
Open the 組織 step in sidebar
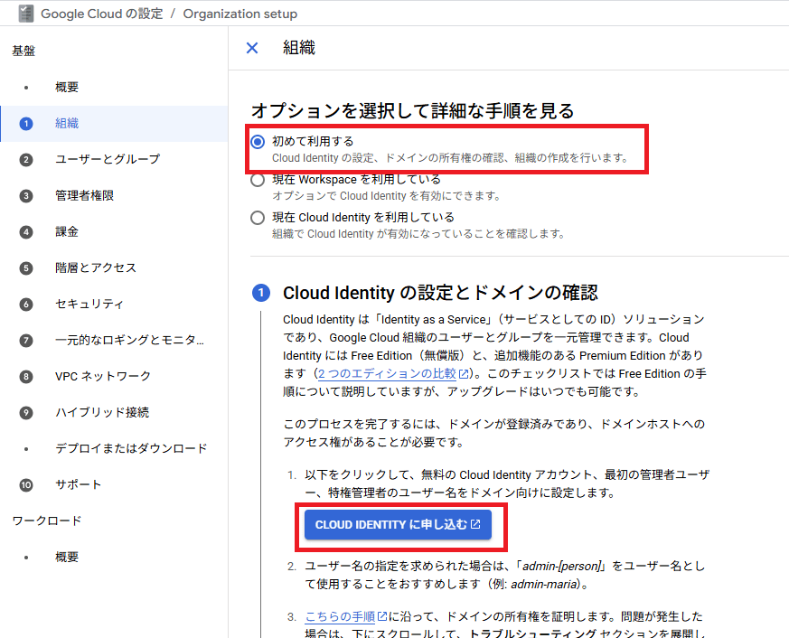[x=114, y=124]
